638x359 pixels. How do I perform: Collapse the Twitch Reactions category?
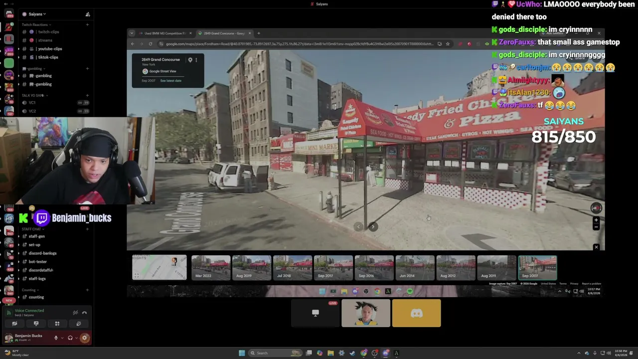click(x=36, y=24)
